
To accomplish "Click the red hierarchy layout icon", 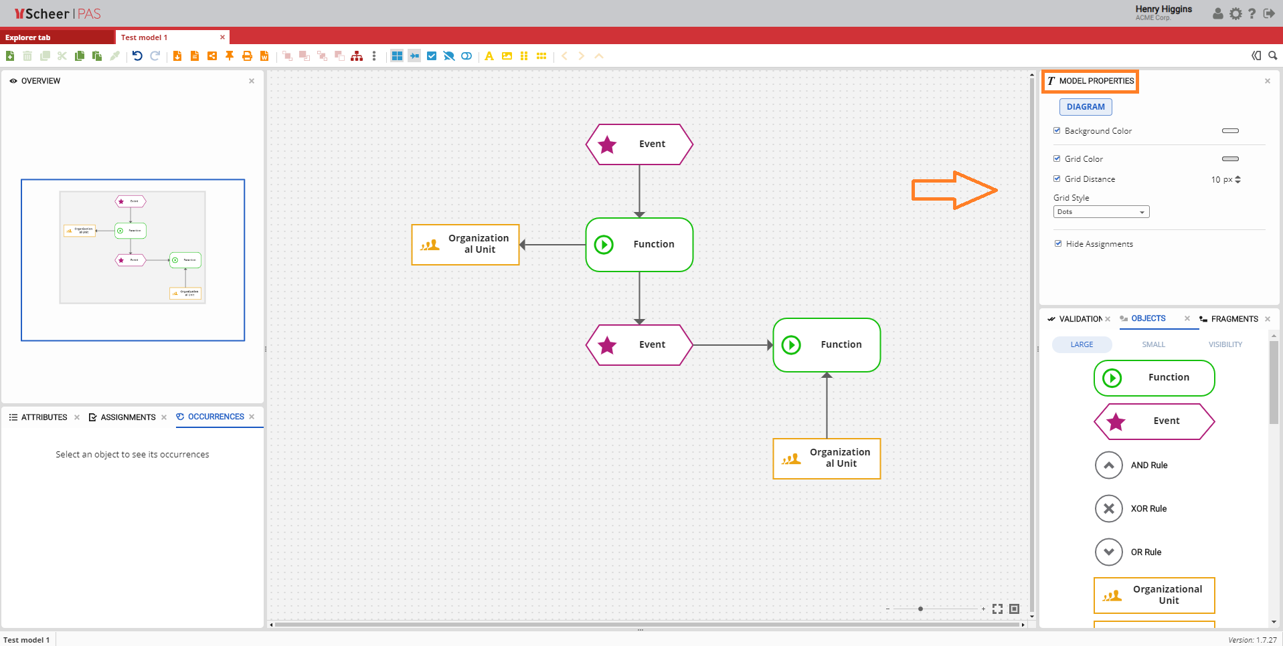I will click(x=357, y=56).
